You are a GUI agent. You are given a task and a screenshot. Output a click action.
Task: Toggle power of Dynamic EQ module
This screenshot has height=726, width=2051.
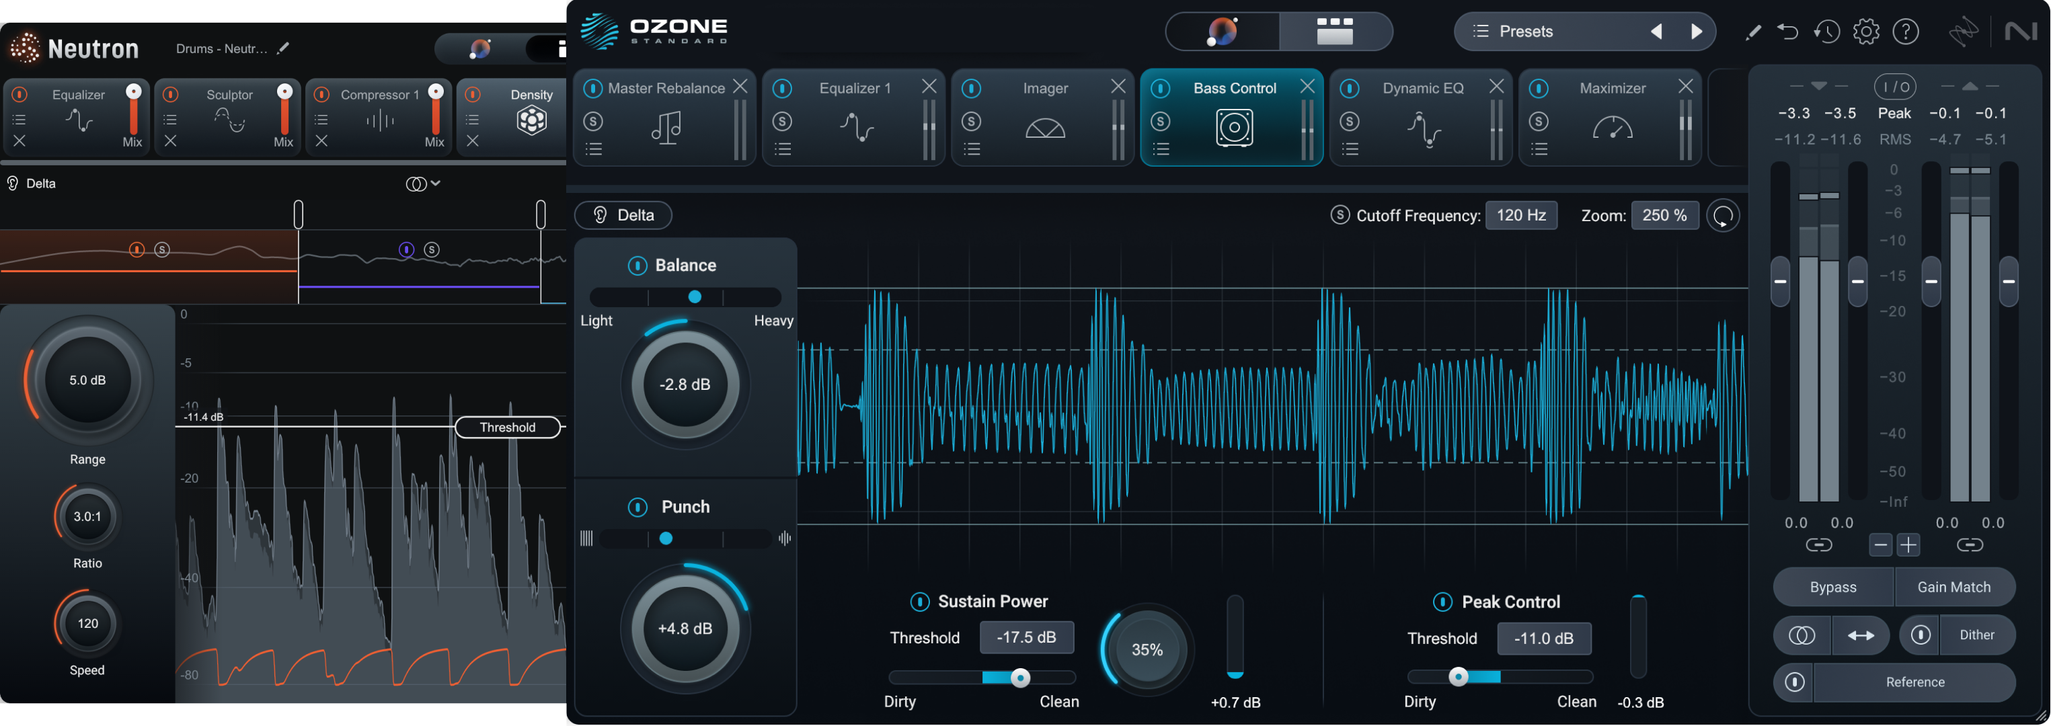[x=1349, y=88]
